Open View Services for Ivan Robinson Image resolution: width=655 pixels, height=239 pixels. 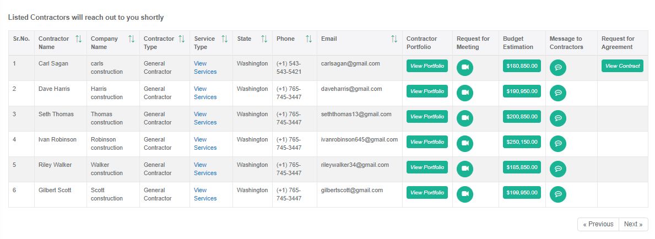(x=205, y=143)
